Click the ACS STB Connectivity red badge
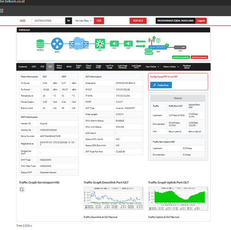Screen dimensions: 231x230 click(x=199, y=57)
